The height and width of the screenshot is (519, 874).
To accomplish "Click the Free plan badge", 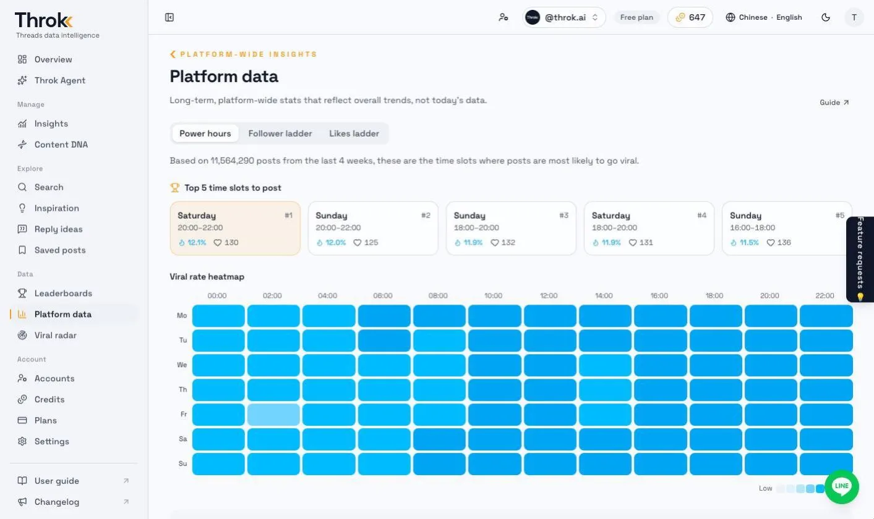I will (x=636, y=17).
